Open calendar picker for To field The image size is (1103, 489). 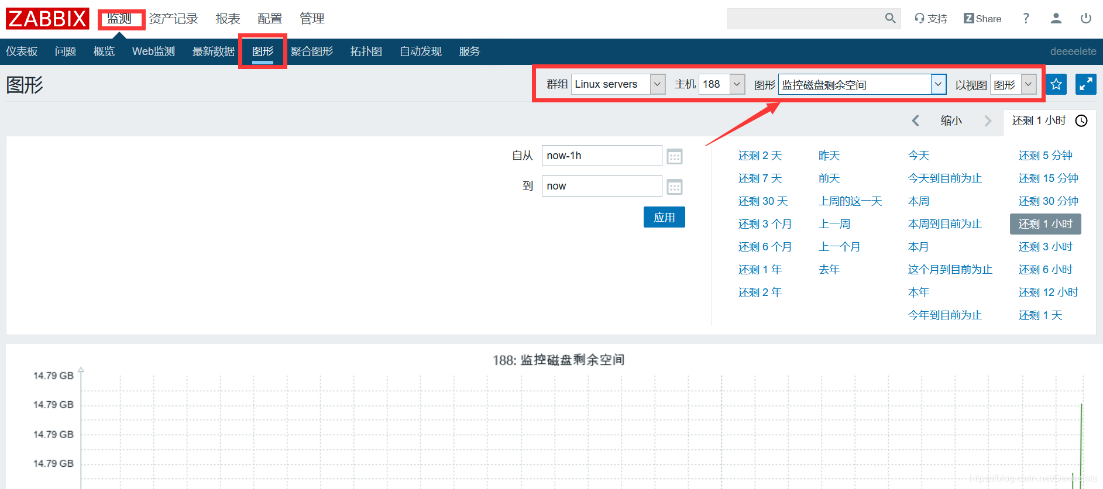(x=675, y=187)
